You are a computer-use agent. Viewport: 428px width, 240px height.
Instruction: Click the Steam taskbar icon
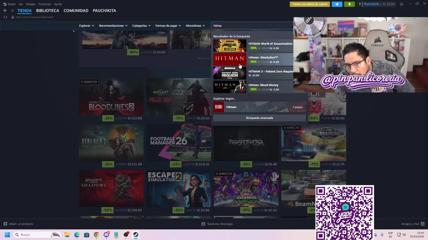point(136,235)
